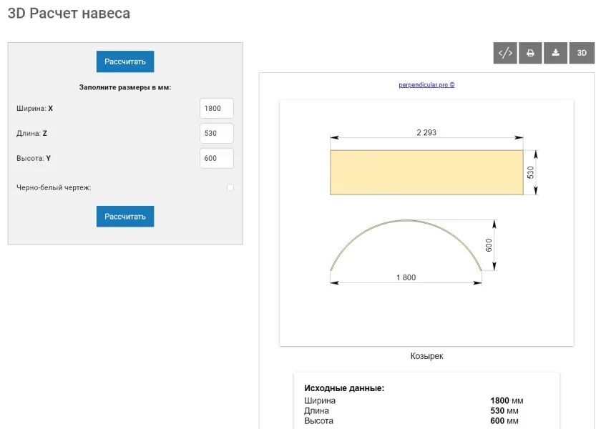Image resolution: width=601 pixels, height=429 pixels.
Task: Click the Исходные данные heading
Action: tap(344, 388)
